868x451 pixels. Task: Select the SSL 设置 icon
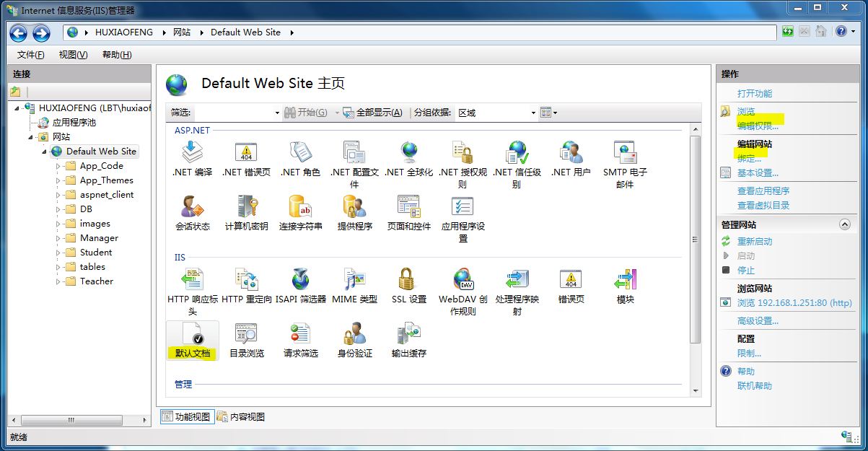pyautogui.click(x=408, y=281)
